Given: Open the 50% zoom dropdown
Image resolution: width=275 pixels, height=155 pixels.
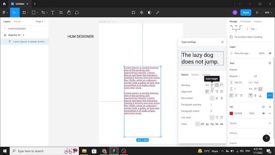Looking at the screenshot, I should tap(268, 12).
